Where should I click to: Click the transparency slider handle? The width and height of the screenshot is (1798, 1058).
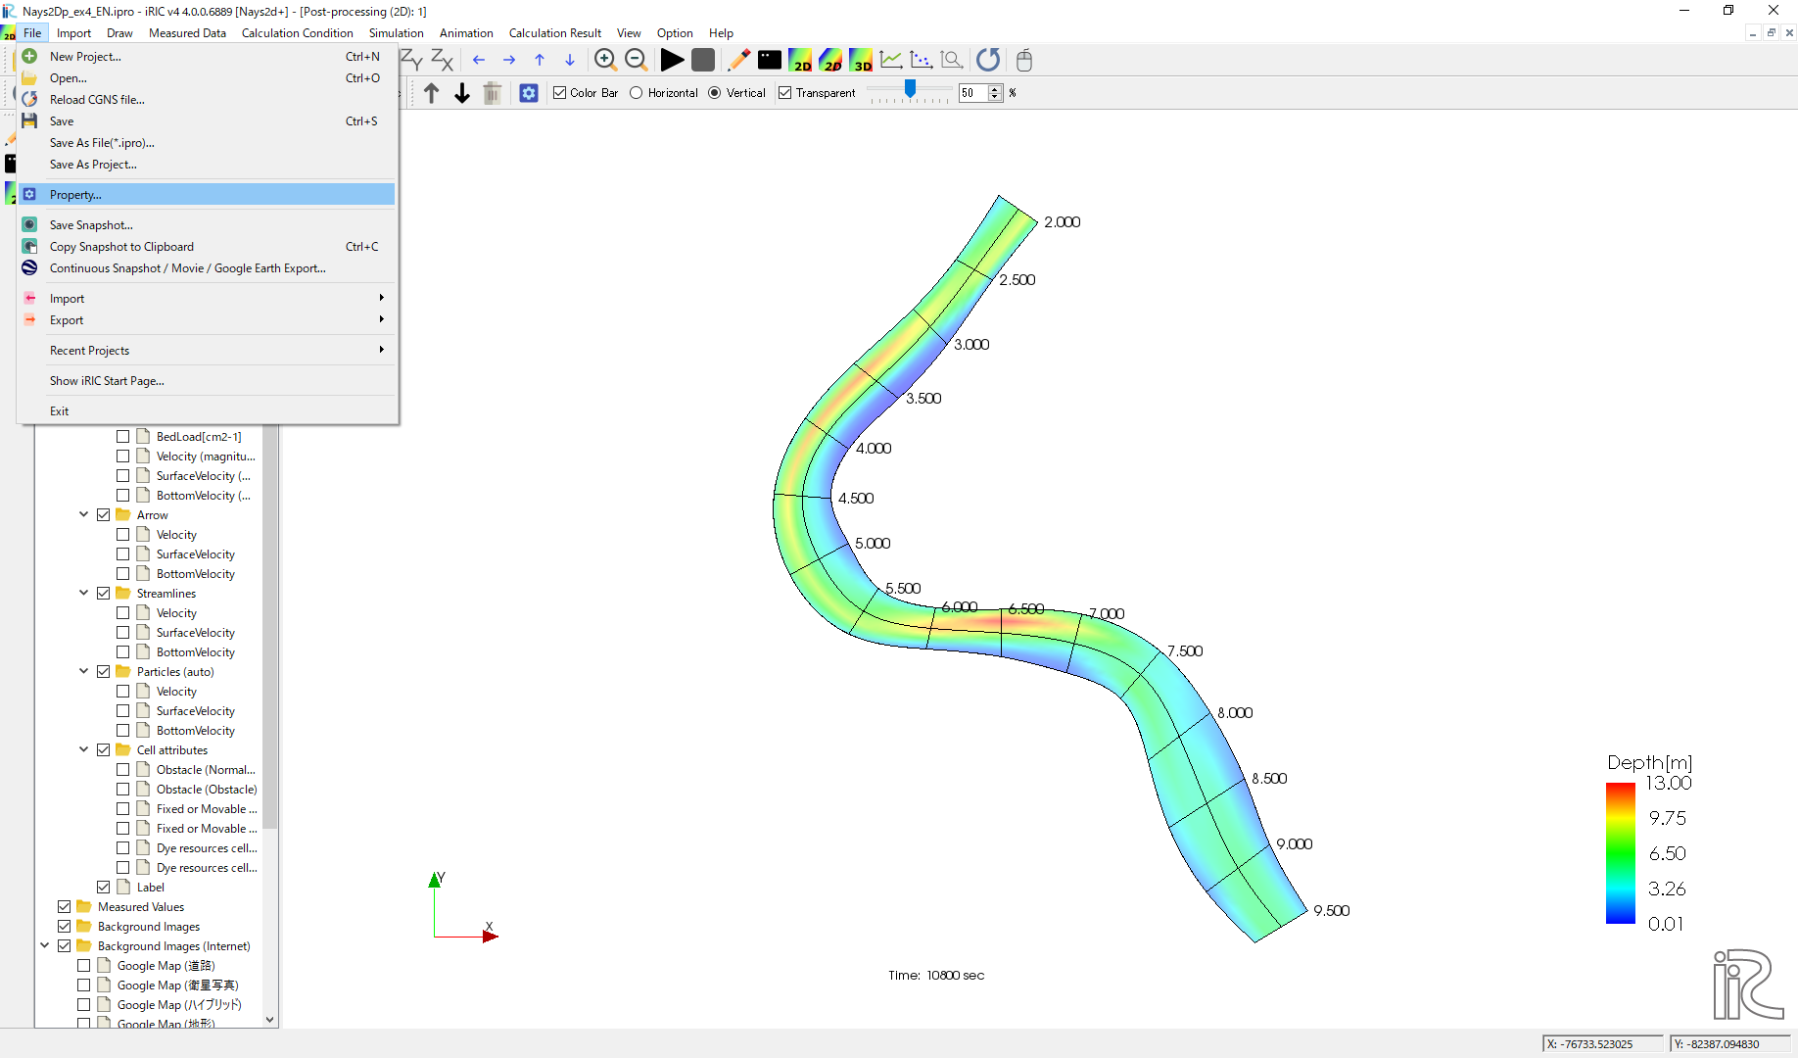click(x=911, y=90)
